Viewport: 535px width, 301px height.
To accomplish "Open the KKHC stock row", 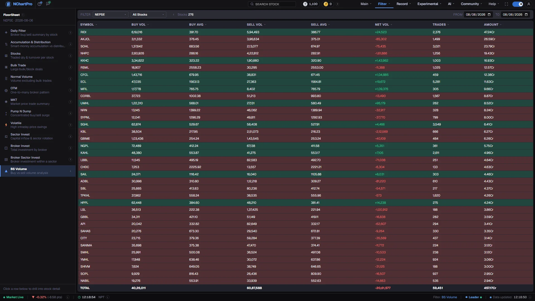I will 305,60.
